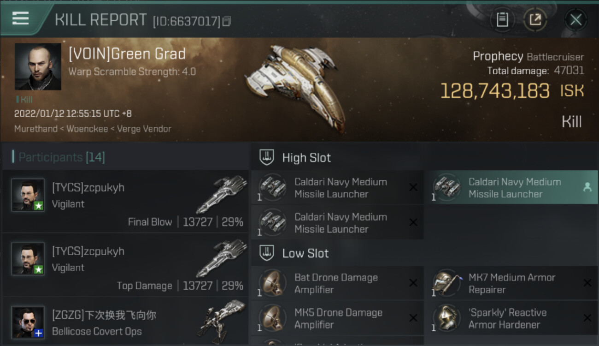The height and width of the screenshot is (346, 599).
Task: Click the Low Slot section header
Action: [x=305, y=253]
